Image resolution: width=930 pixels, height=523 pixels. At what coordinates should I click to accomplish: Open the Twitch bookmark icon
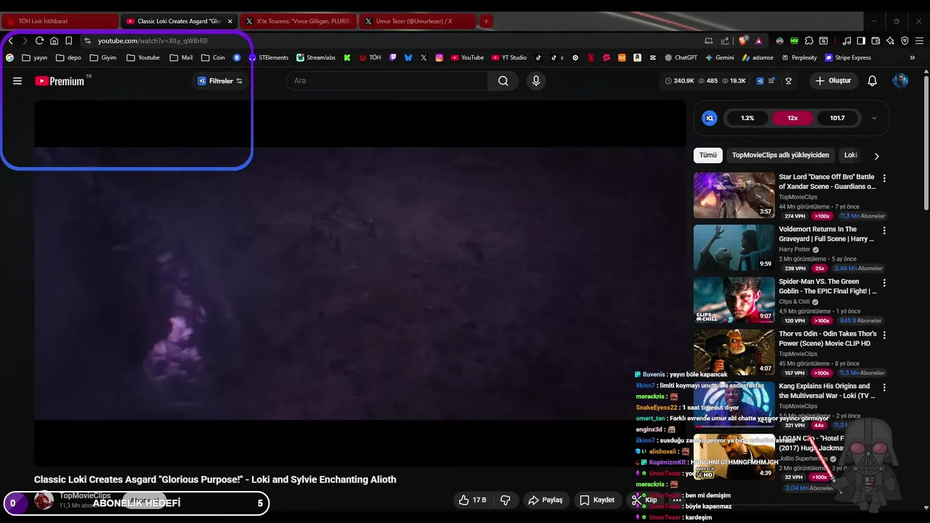click(393, 57)
